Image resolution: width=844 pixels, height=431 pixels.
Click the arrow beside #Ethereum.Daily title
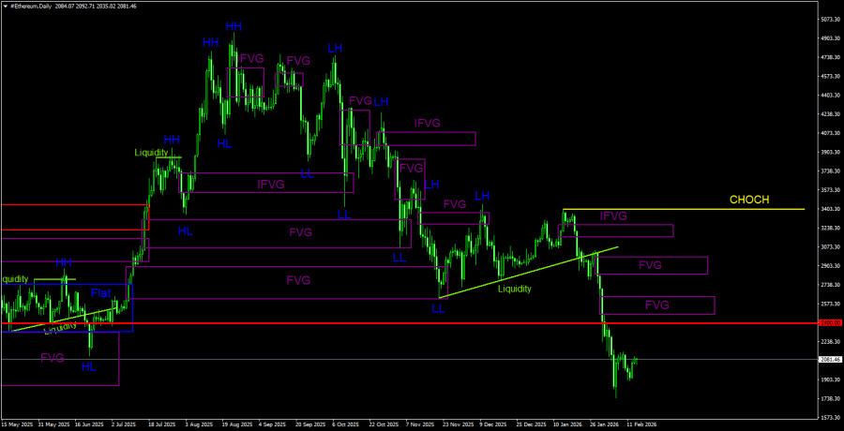point(5,6)
